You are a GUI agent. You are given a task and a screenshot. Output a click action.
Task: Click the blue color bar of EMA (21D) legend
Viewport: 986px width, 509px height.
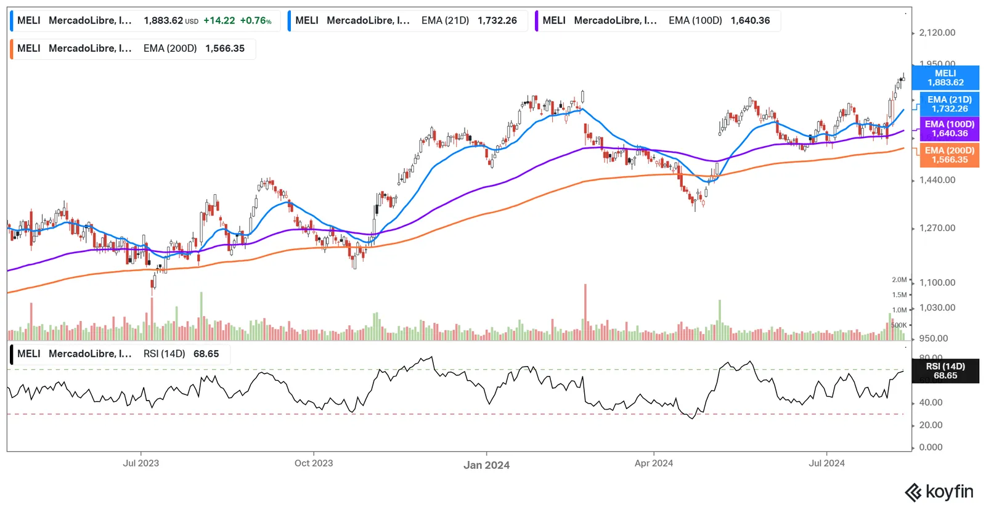(x=289, y=20)
